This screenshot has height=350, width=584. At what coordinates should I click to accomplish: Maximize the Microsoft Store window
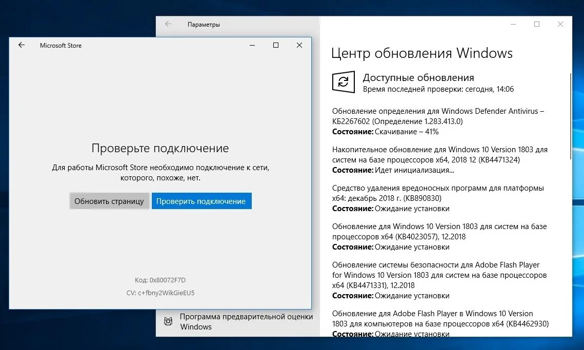pos(276,45)
